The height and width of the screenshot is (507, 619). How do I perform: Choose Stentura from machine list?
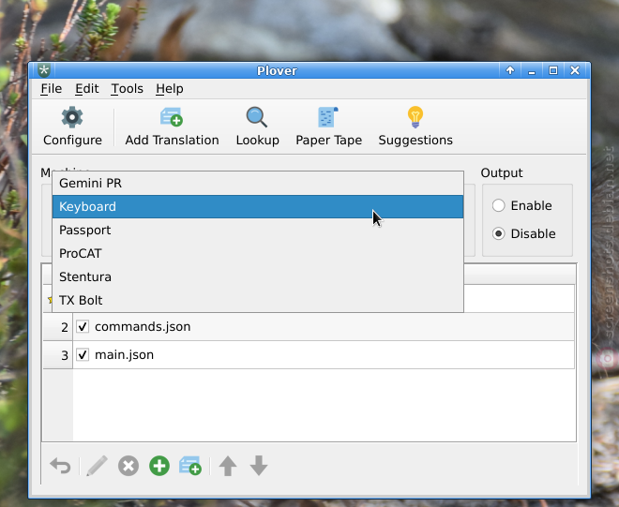(x=258, y=277)
